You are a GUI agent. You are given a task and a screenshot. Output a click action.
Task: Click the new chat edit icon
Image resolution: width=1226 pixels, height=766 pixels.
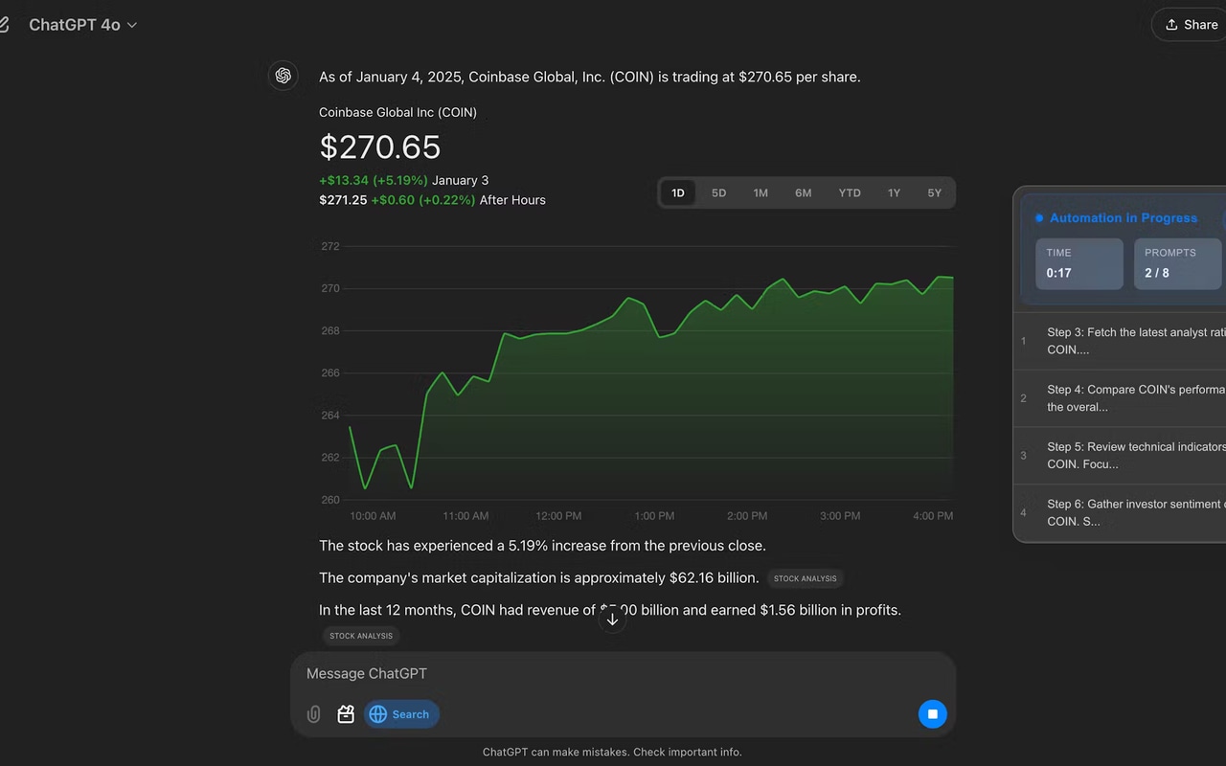click(x=4, y=25)
